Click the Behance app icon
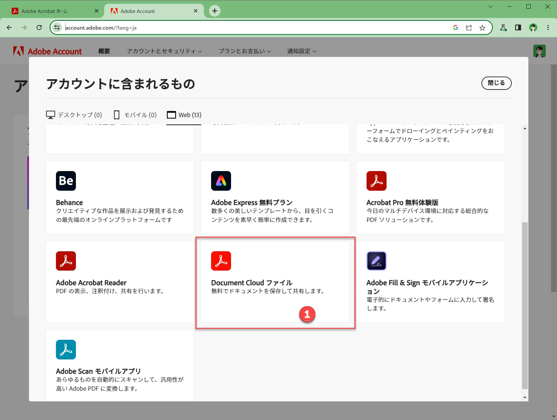 point(66,181)
